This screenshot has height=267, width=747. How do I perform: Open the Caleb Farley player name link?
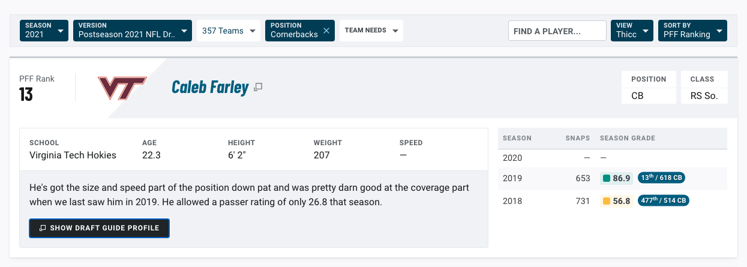tap(210, 88)
